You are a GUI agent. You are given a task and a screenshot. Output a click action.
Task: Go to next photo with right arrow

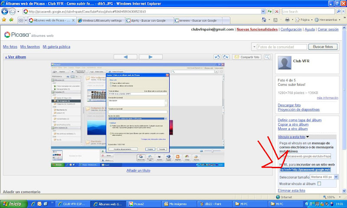151,57
